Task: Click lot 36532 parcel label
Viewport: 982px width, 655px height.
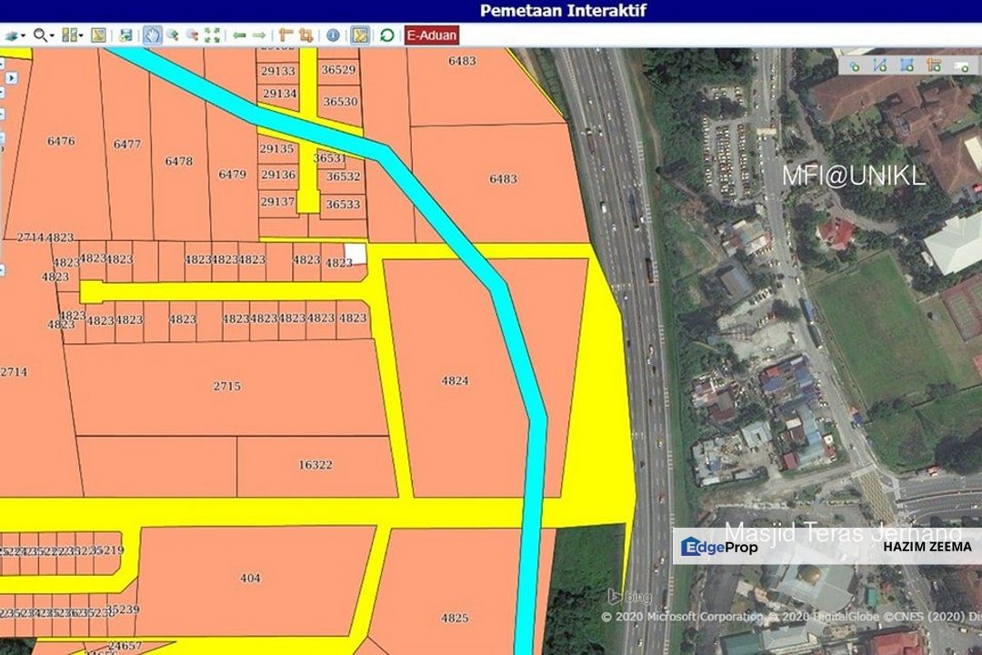Action: point(343,176)
